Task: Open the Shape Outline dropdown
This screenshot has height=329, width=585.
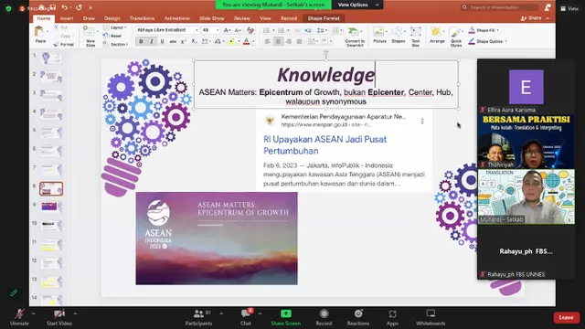Action: 488,41
